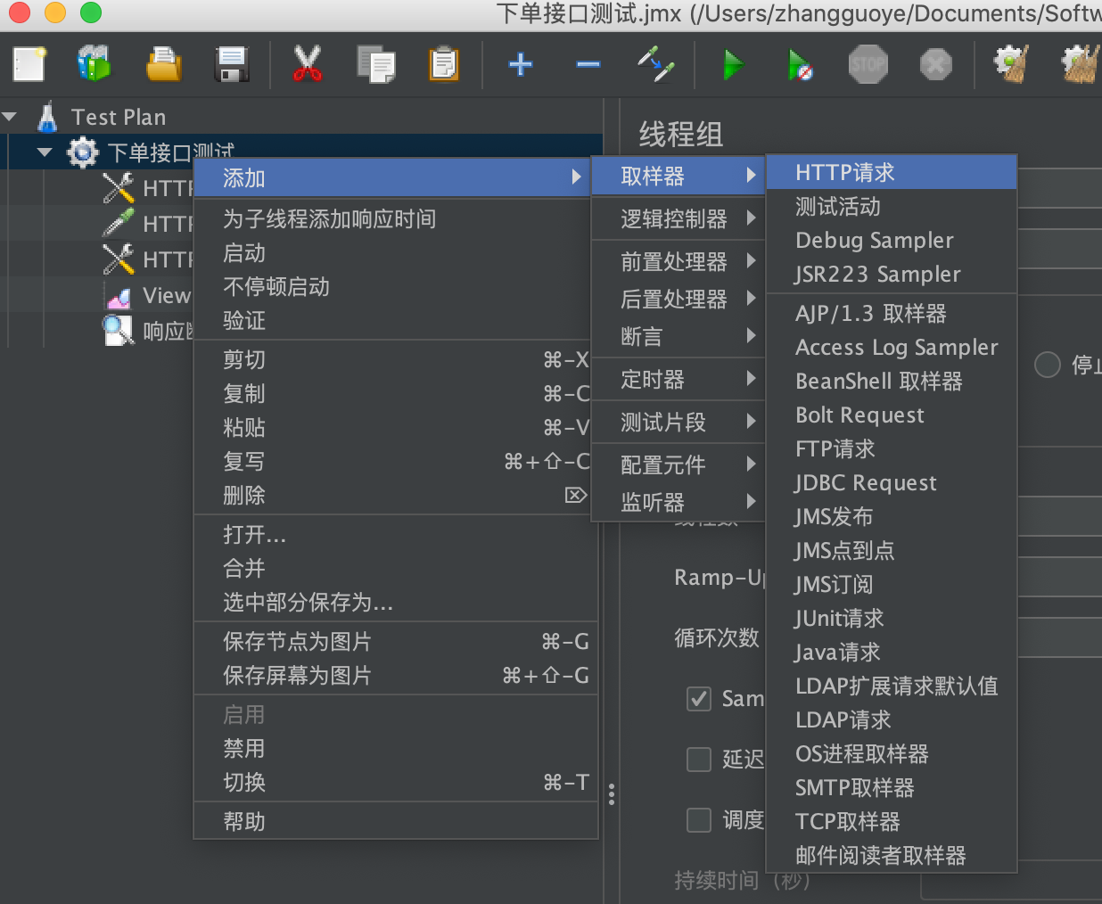
Task: Open the 监听器 submenu
Action: (679, 502)
